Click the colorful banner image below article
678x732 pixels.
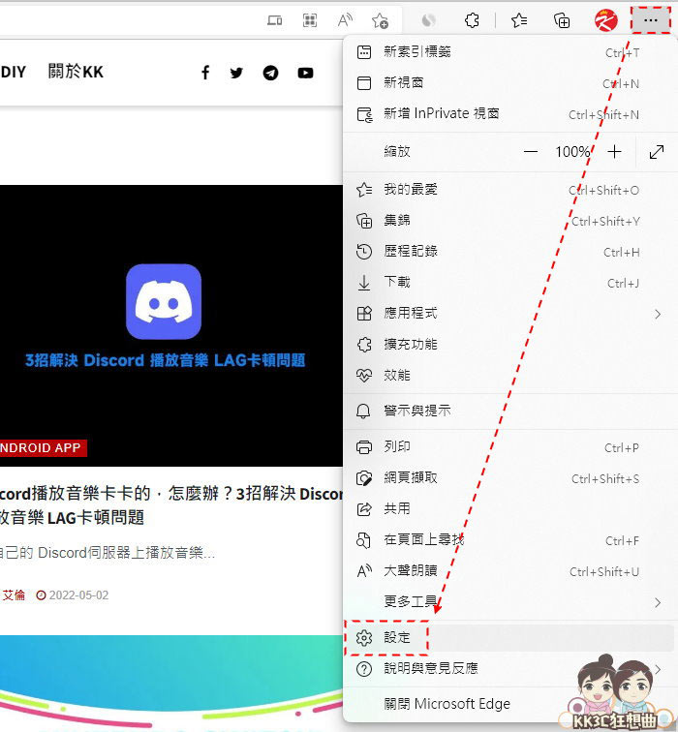point(171,683)
